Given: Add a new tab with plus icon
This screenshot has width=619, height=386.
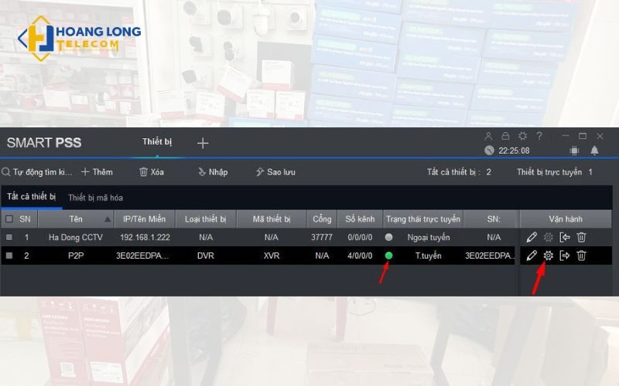Looking at the screenshot, I should pos(203,143).
